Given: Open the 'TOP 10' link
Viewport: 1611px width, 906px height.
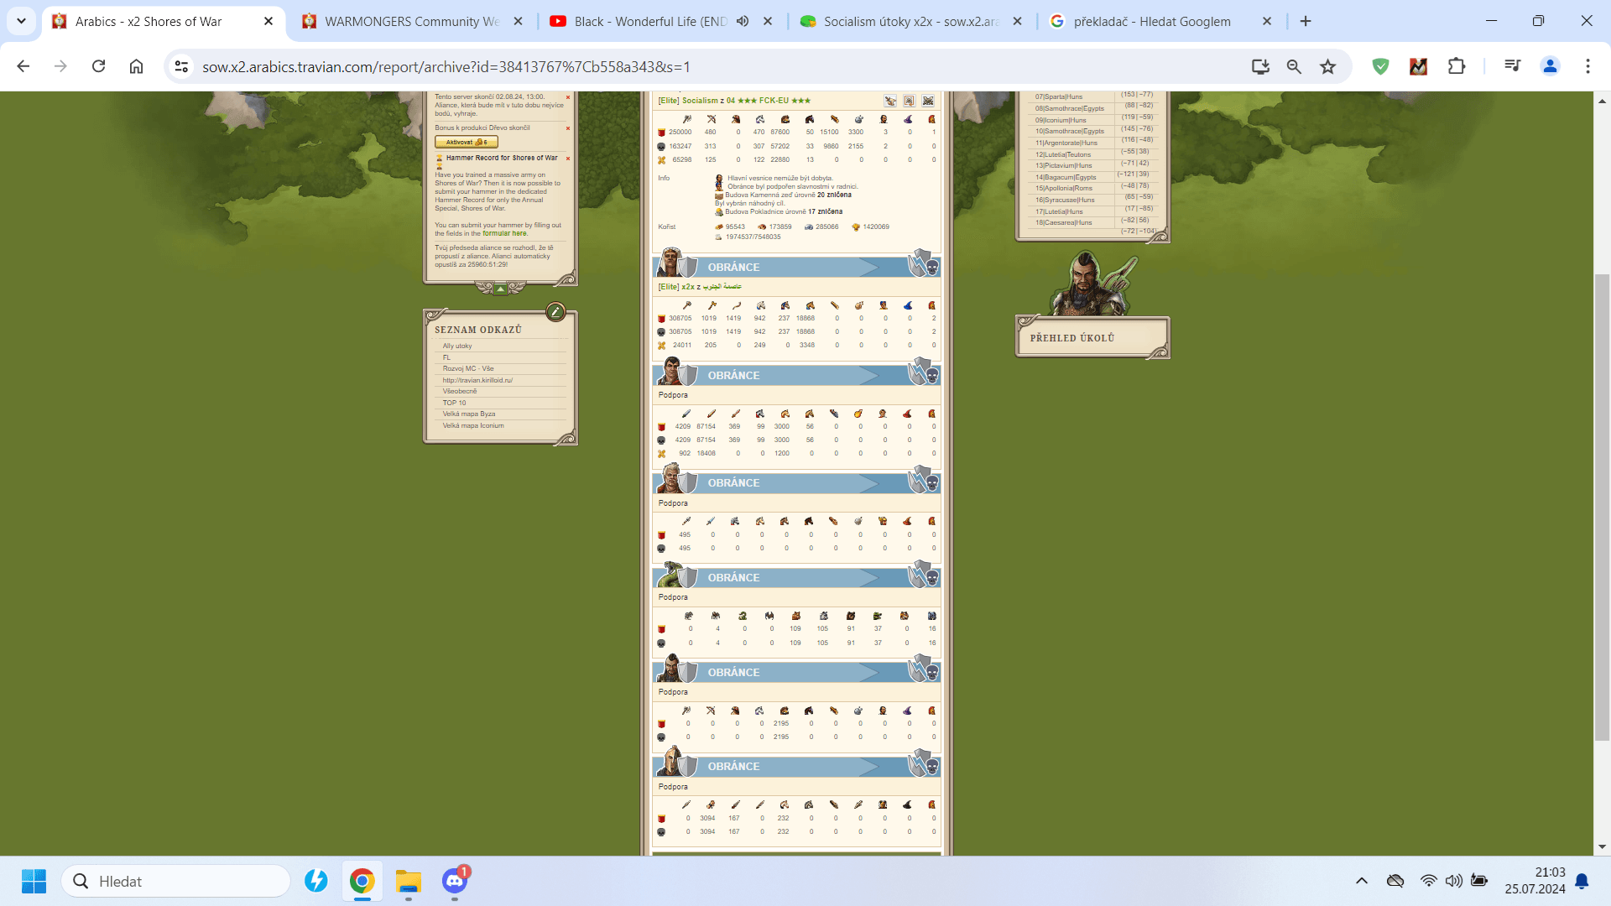Looking at the screenshot, I should pos(454,403).
